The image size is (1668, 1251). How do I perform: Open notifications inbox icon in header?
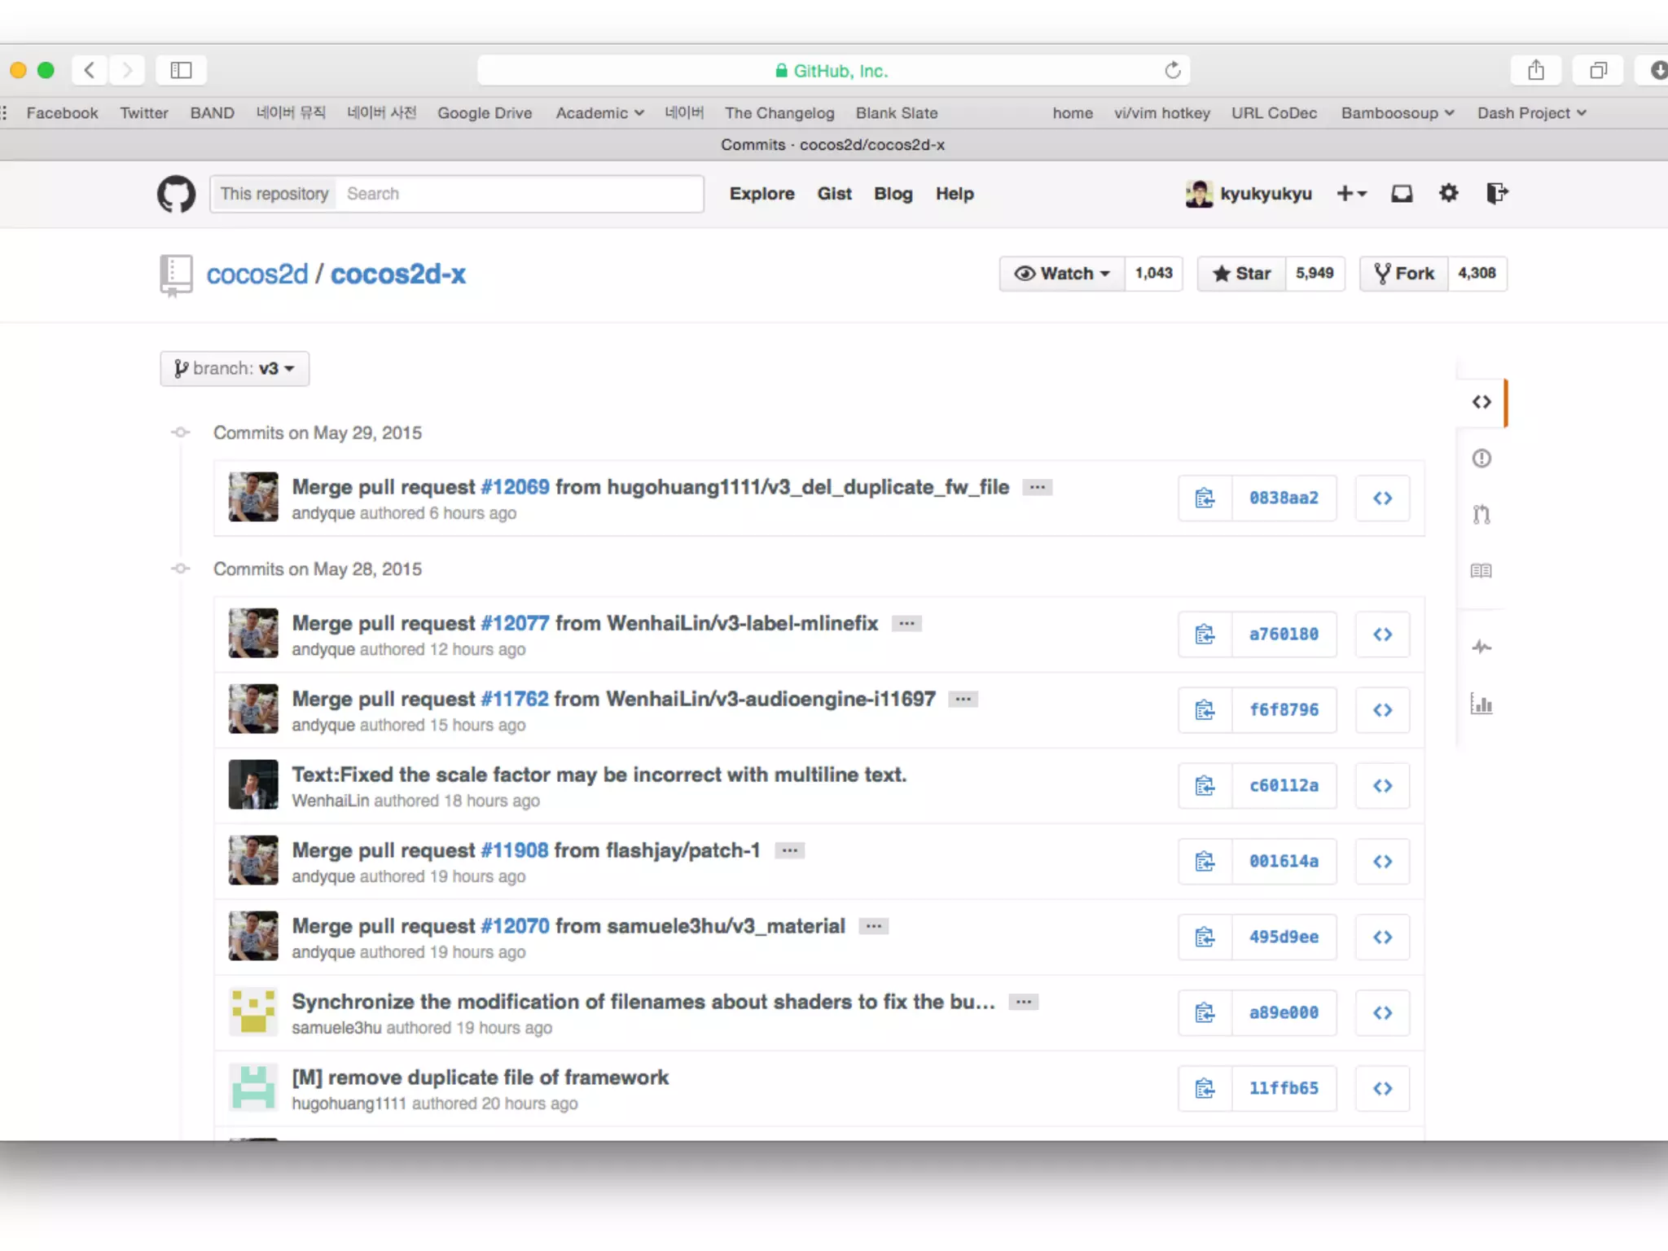pos(1402,194)
